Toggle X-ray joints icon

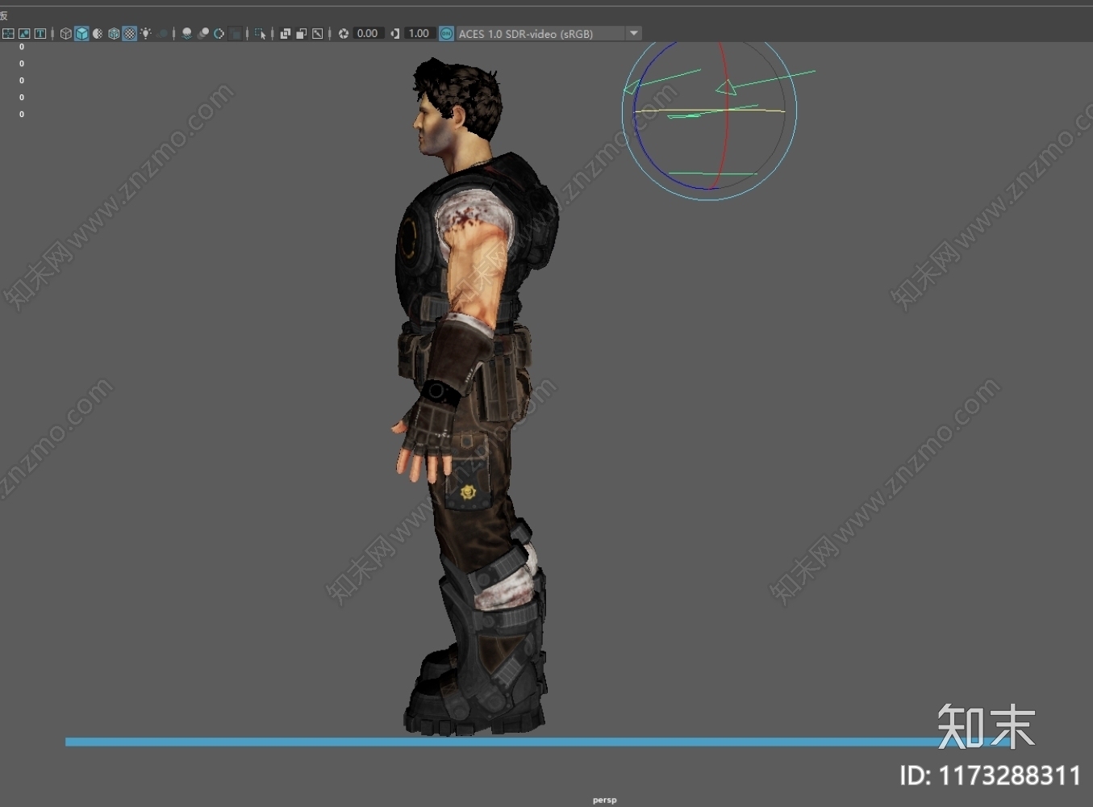318,33
